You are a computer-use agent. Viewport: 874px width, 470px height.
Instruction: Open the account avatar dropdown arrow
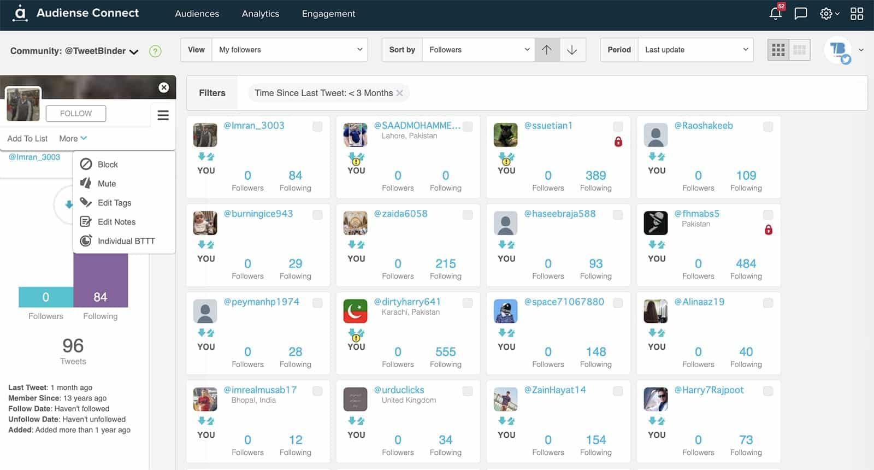point(861,50)
